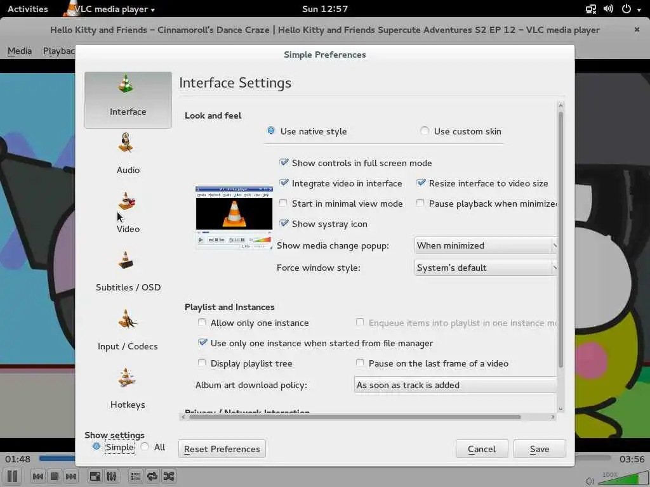Toggle the playlist view button
The height and width of the screenshot is (487, 650).
(x=136, y=476)
